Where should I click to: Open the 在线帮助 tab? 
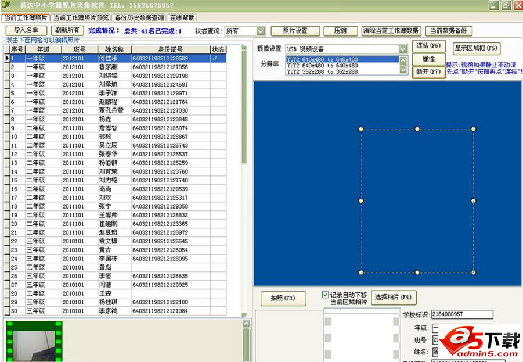click(183, 18)
